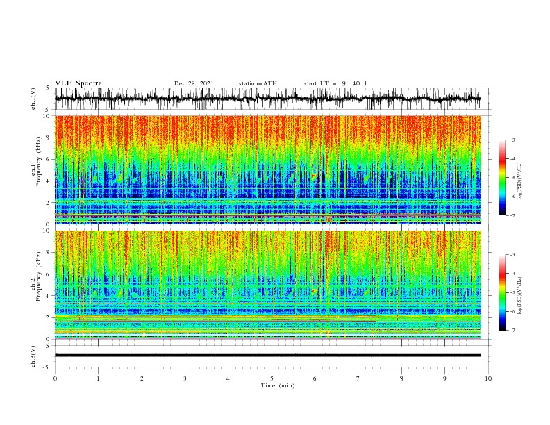Click the "station=ATH" label
550x425 pixels.
point(258,83)
